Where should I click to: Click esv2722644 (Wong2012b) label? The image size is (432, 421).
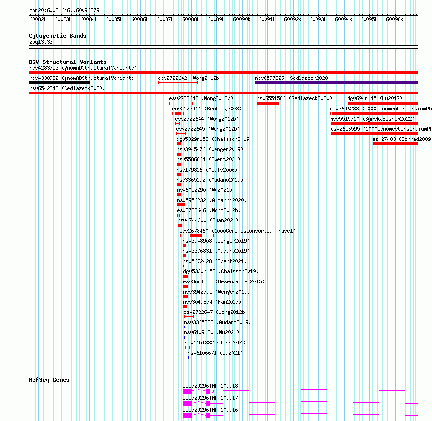click(207, 119)
